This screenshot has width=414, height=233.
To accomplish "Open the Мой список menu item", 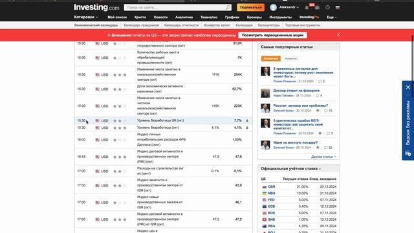I will tap(117, 17).
